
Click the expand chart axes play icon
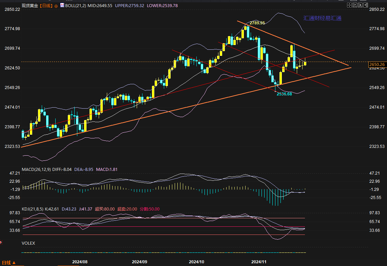360,5
